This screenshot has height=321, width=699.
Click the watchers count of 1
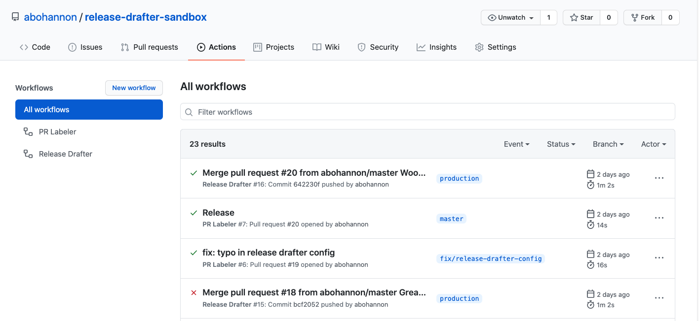click(548, 17)
